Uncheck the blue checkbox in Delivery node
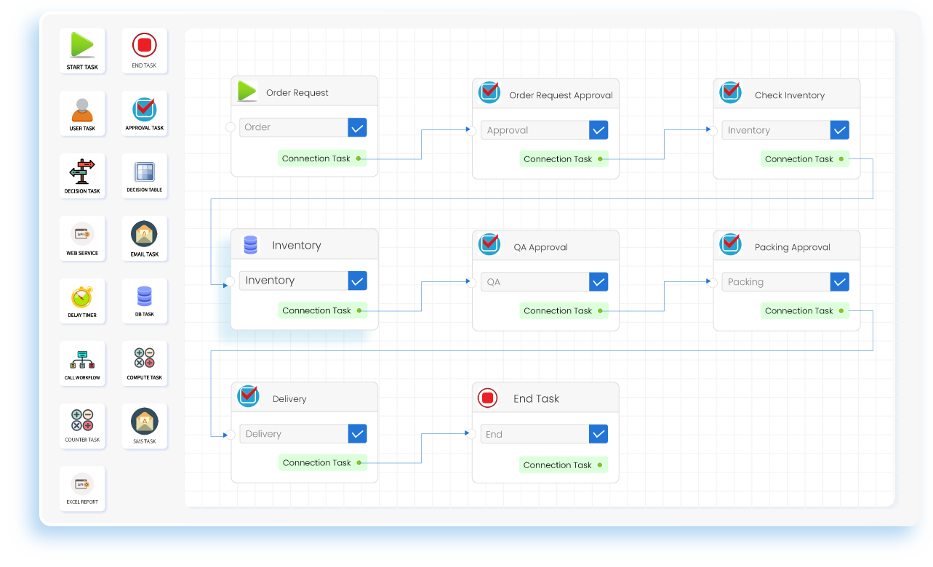Screen dimensions: 933x567 [357, 434]
